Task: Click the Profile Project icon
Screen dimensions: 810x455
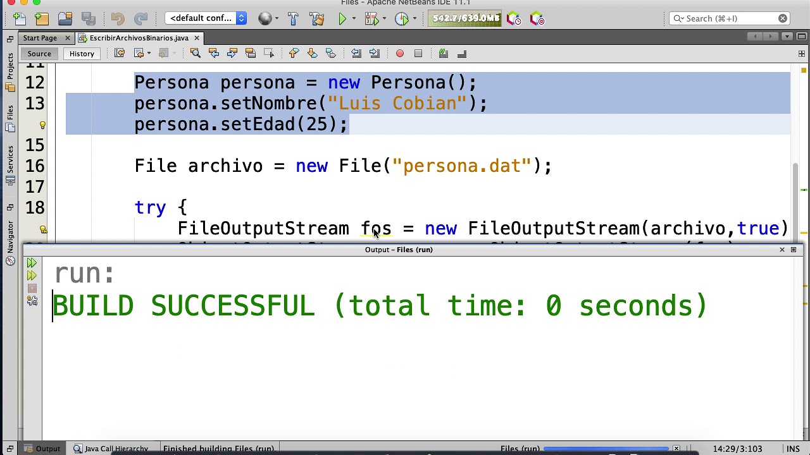Action: (x=401, y=18)
